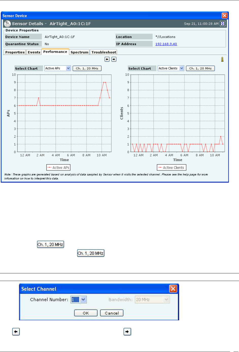Screen dimensions: 239x352
Task: Open the Troubleshoot tab
Action: coord(104,52)
